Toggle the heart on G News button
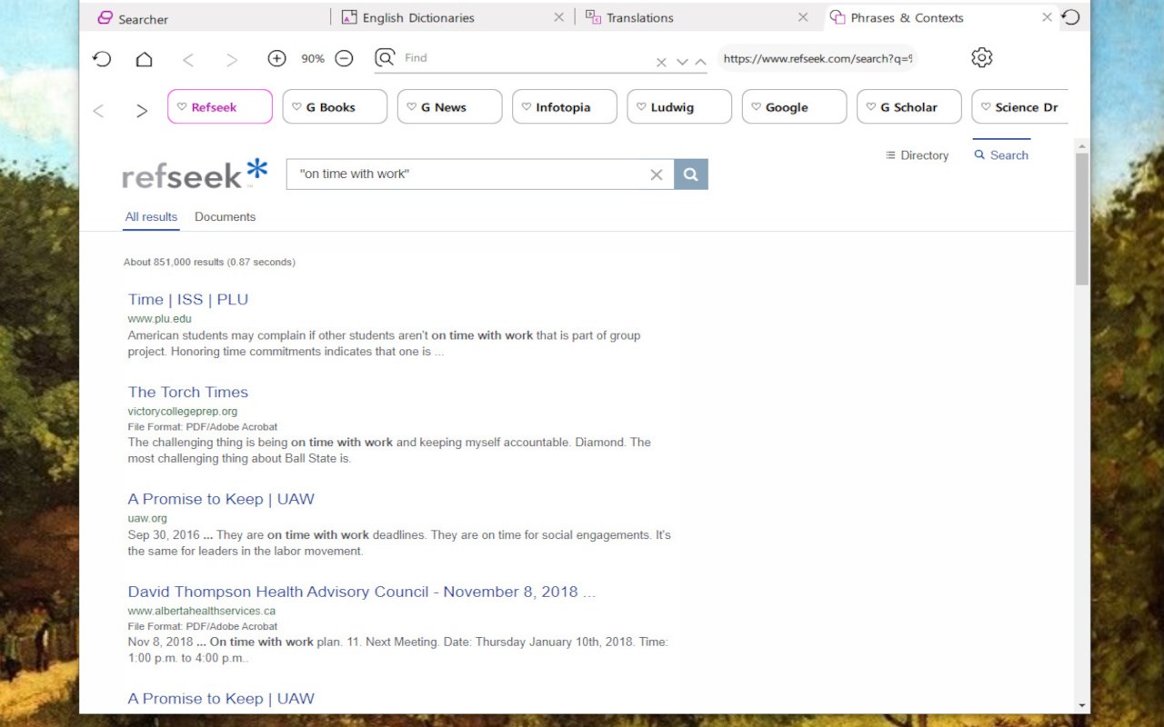1164x727 pixels. tap(411, 107)
